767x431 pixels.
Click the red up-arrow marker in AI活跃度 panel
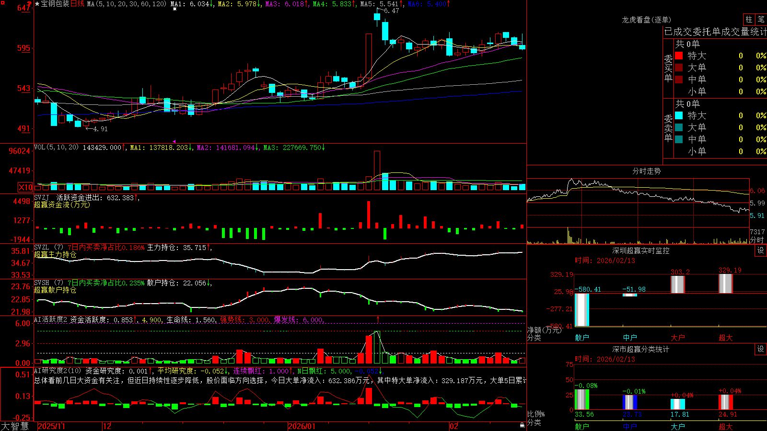point(378,319)
